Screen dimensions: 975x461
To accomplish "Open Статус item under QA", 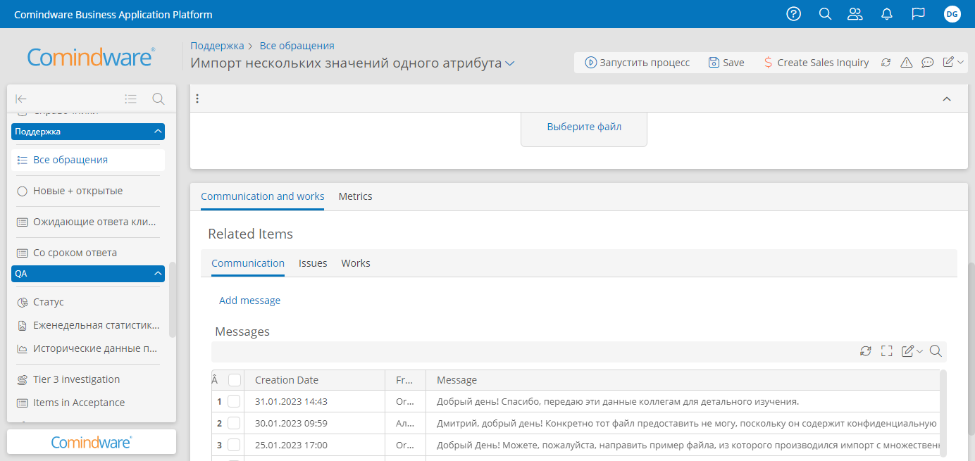I will [x=88, y=302].
